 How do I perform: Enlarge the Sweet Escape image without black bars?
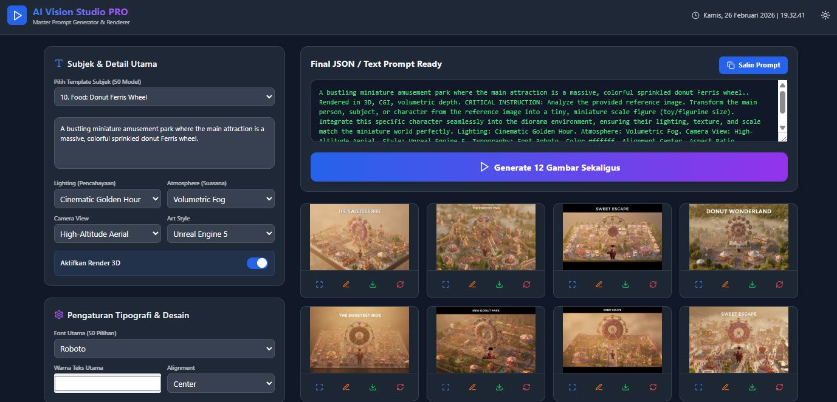[x=698, y=387]
